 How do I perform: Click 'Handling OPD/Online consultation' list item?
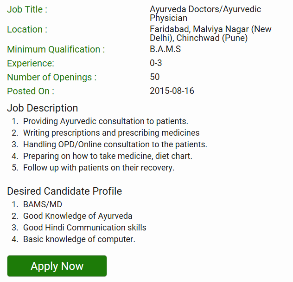(x=115, y=144)
